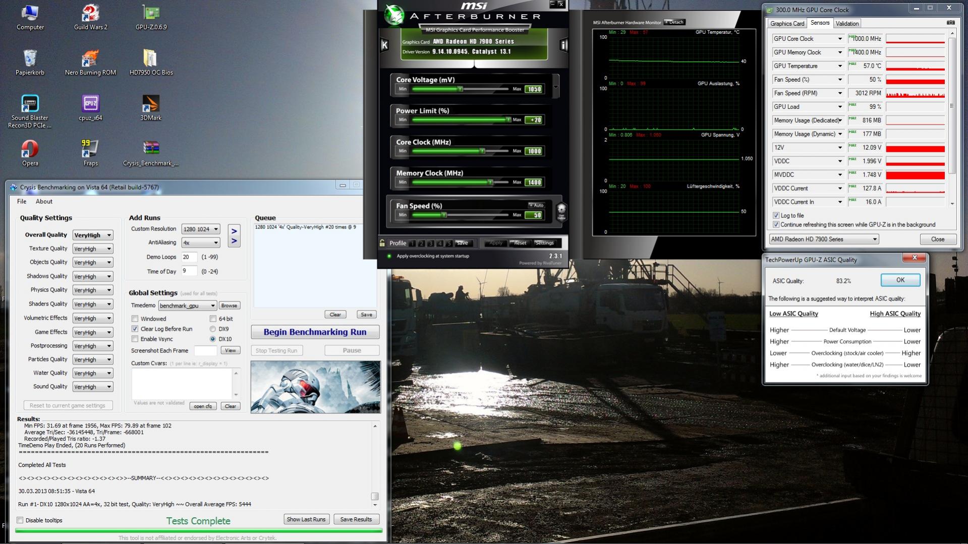Select Afterburner profile slot 1
The width and height of the screenshot is (968, 544).
click(412, 243)
